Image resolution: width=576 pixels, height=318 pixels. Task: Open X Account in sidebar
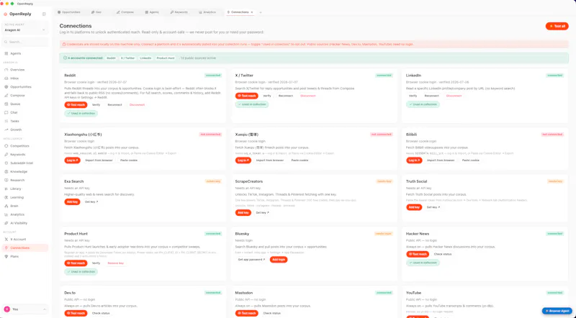pos(18,240)
